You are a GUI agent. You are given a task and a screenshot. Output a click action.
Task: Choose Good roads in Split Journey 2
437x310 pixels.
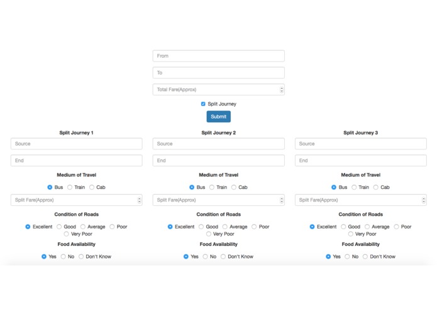[201, 227]
